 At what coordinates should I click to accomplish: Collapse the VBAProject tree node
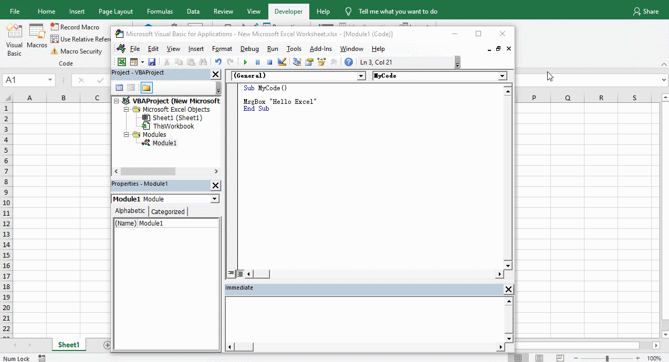click(x=116, y=101)
